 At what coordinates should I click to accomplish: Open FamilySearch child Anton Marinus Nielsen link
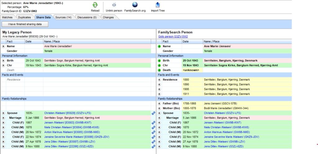tap(226, 132)
